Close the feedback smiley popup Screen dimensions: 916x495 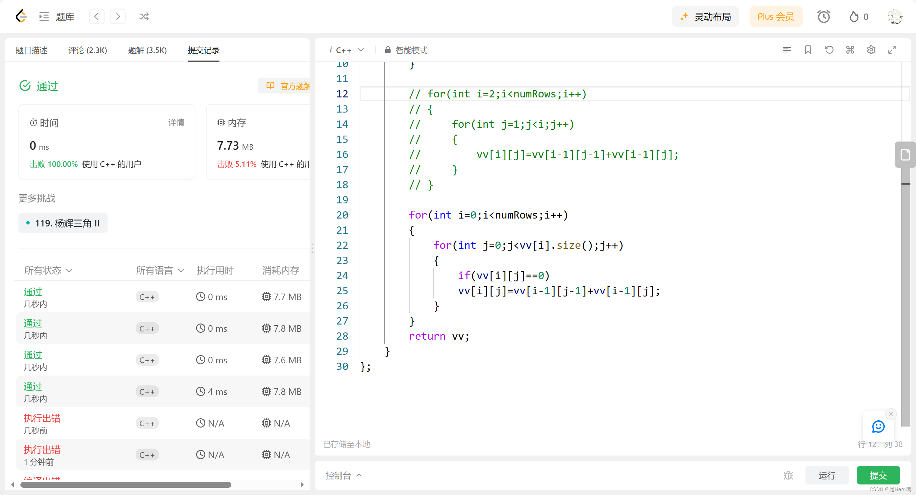pos(891,414)
